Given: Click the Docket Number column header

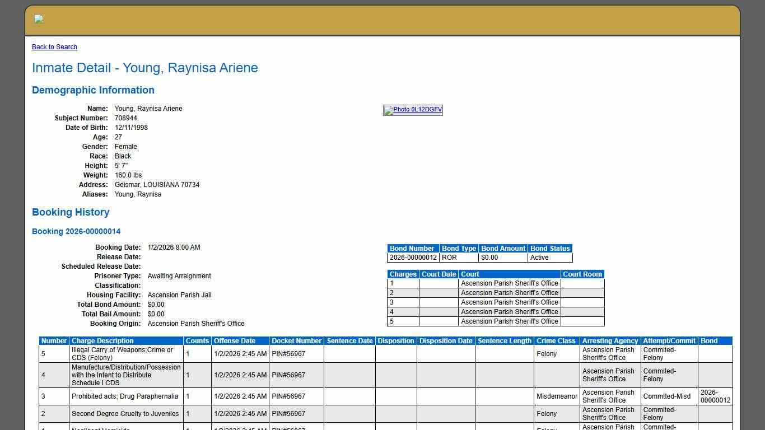Looking at the screenshot, I should (296, 341).
